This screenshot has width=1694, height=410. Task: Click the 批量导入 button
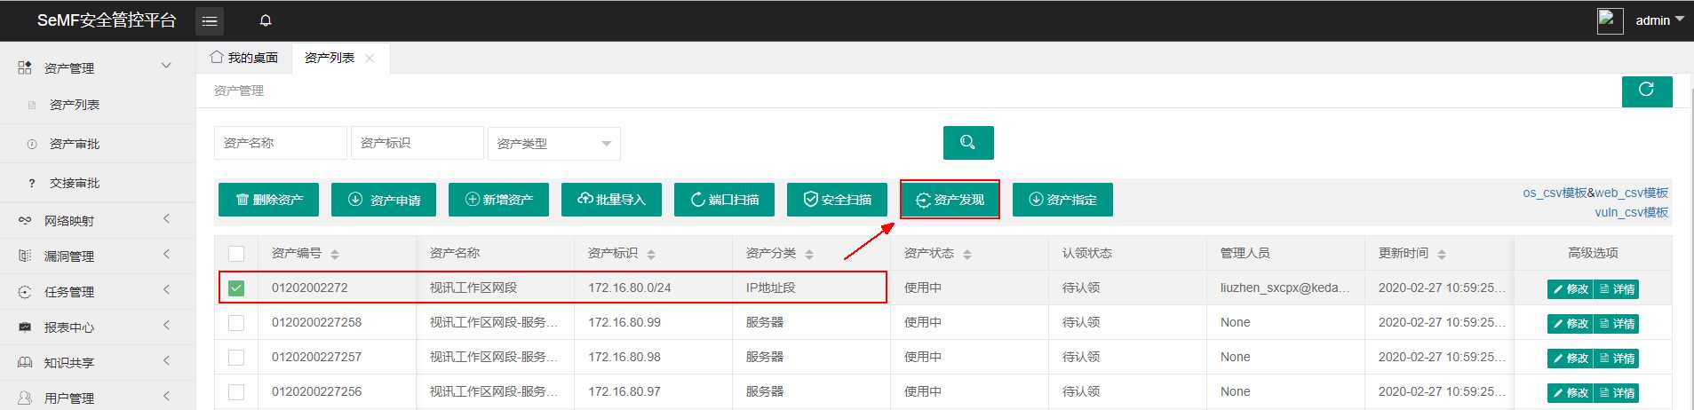pyautogui.click(x=611, y=200)
